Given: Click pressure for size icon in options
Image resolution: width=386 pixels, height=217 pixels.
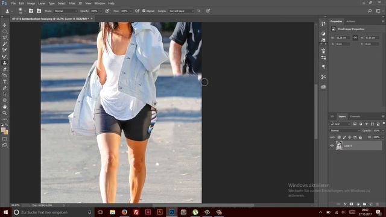Looking at the screenshot, I should [208, 11].
